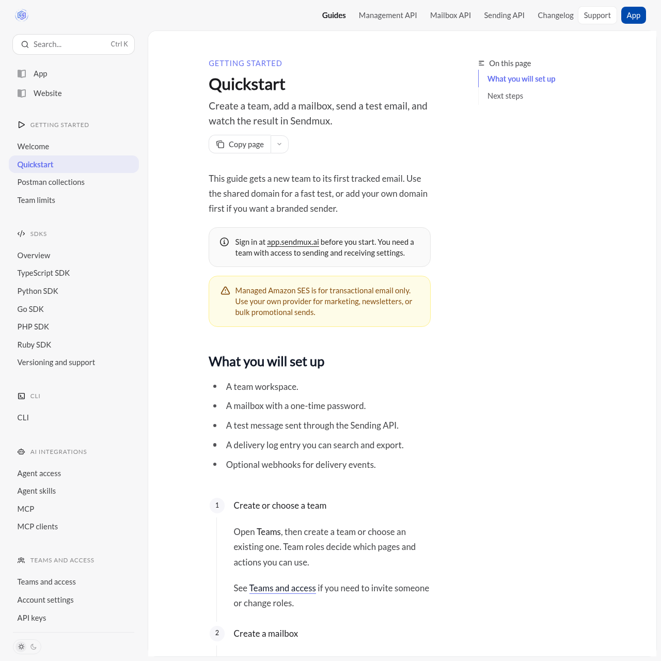Image resolution: width=661 pixels, height=661 pixels.
Task: Click step 1 number marker
Action: point(217,506)
